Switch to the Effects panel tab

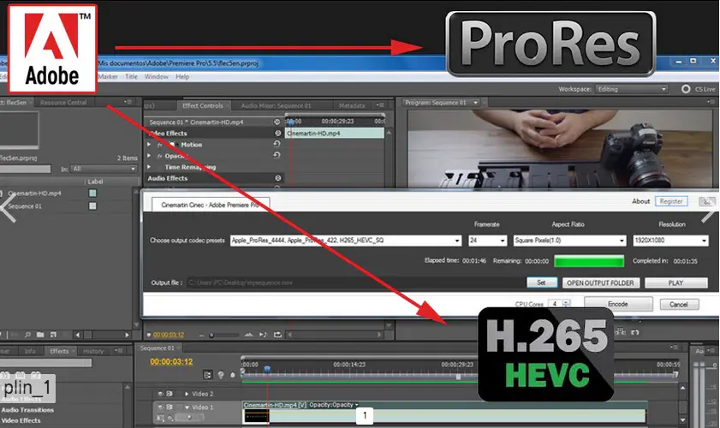[x=59, y=351]
